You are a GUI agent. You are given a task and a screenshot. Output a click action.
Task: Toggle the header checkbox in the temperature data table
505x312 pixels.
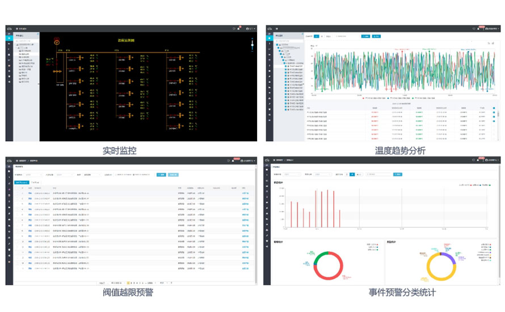493,107
